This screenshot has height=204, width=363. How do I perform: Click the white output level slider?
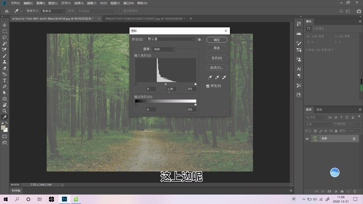pos(195,105)
